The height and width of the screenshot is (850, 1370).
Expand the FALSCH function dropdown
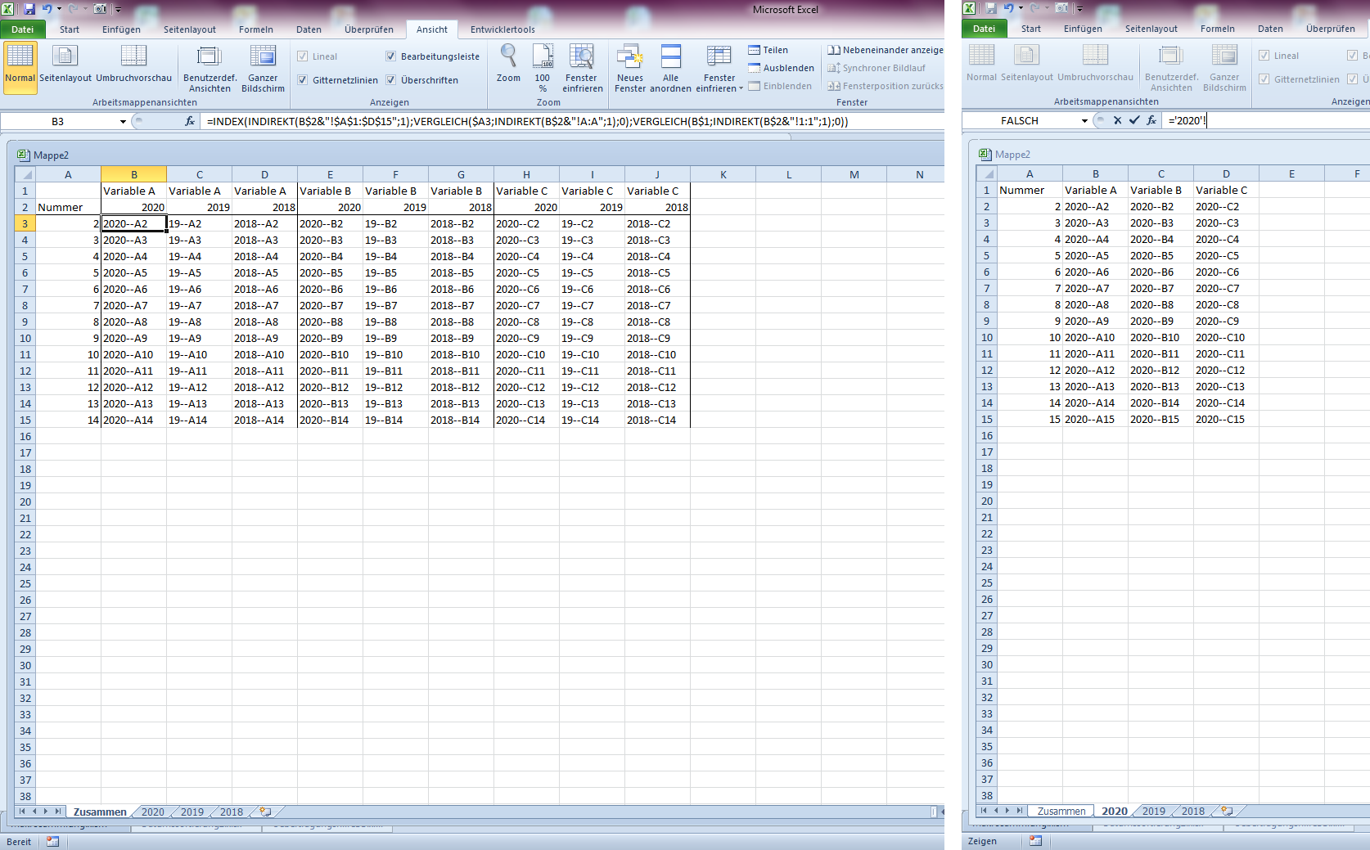[1085, 120]
